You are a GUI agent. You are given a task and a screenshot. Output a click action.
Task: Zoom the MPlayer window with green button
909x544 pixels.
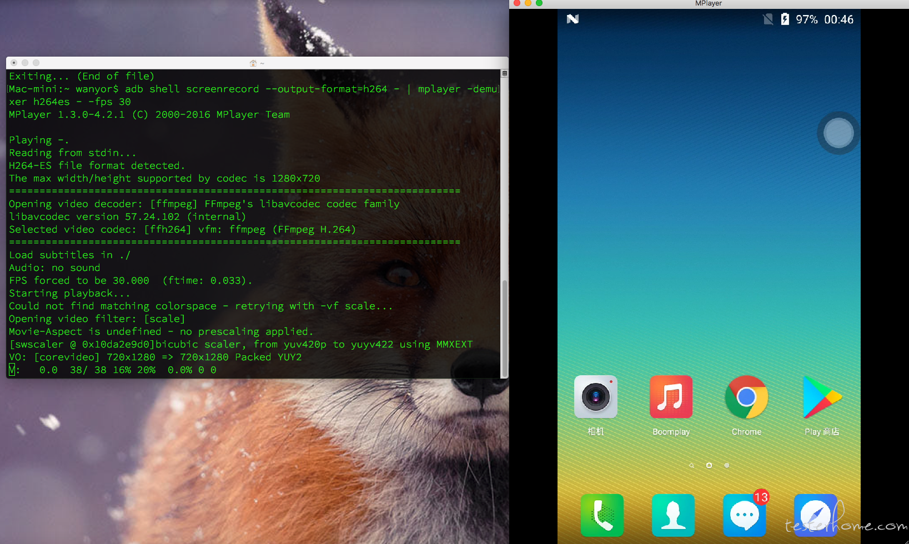coord(539,3)
